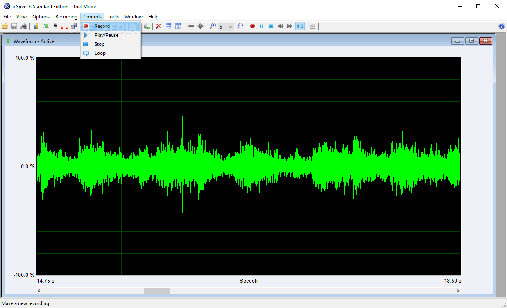
Task: Open the Window menu
Action: coord(134,17)
